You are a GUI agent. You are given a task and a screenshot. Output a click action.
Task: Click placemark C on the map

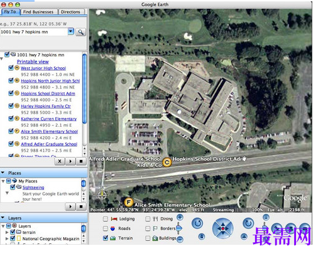(x=167, y=162)
